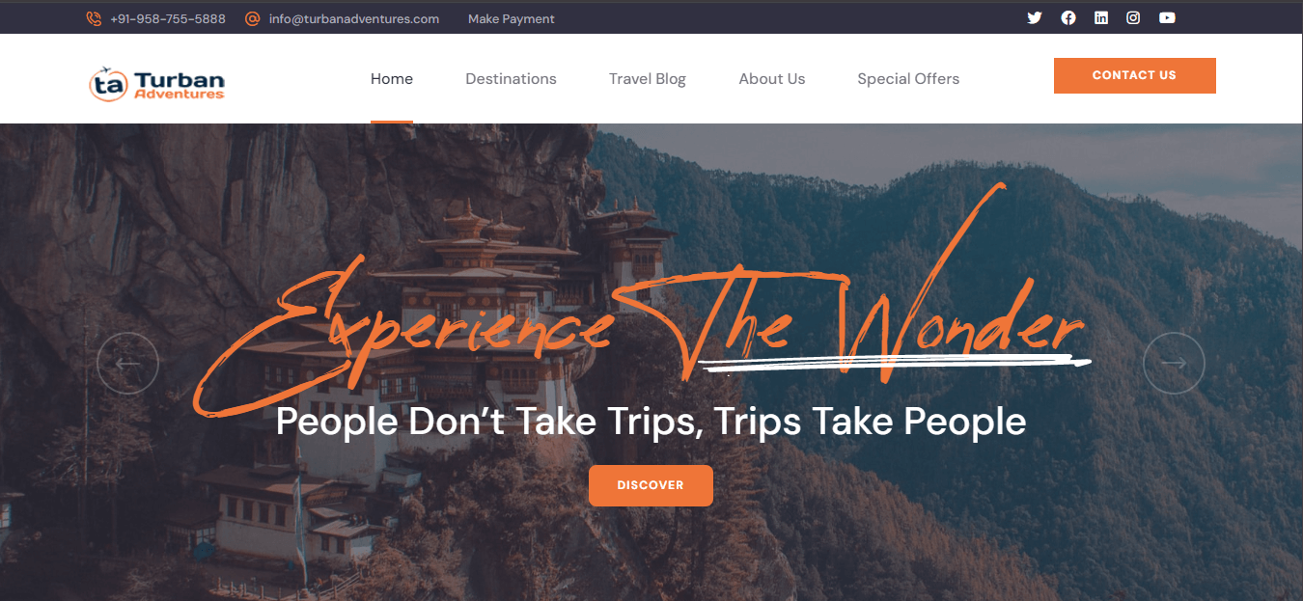Click the orange DISCOVER button

(651, 485)
